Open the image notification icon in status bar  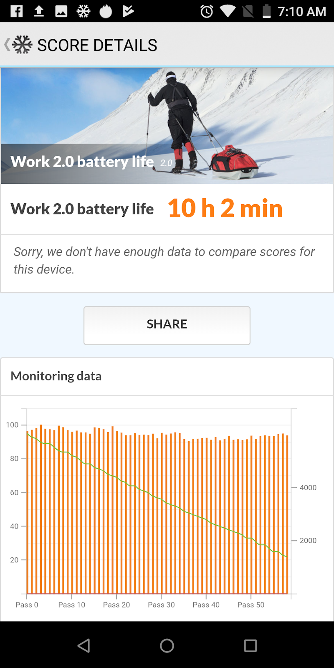(x=61, y=11)
